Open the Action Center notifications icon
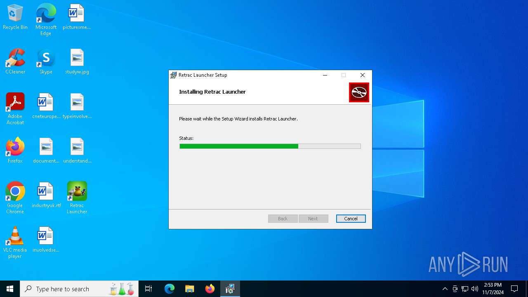 coord(514,289)
